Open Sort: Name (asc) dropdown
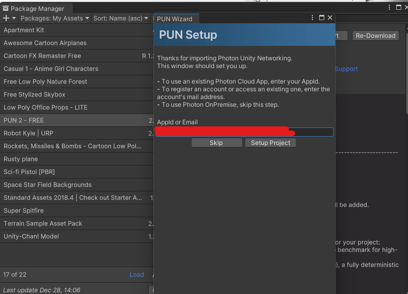 (120, 18)
